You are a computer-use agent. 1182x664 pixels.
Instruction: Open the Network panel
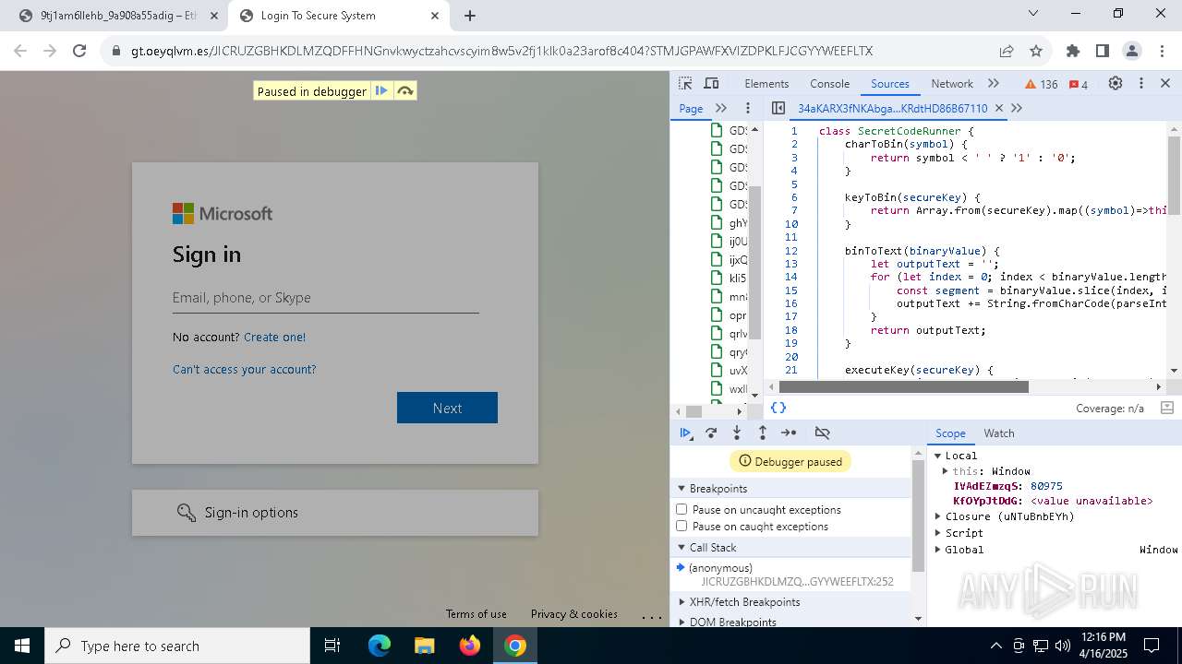[x=952, y=83]
